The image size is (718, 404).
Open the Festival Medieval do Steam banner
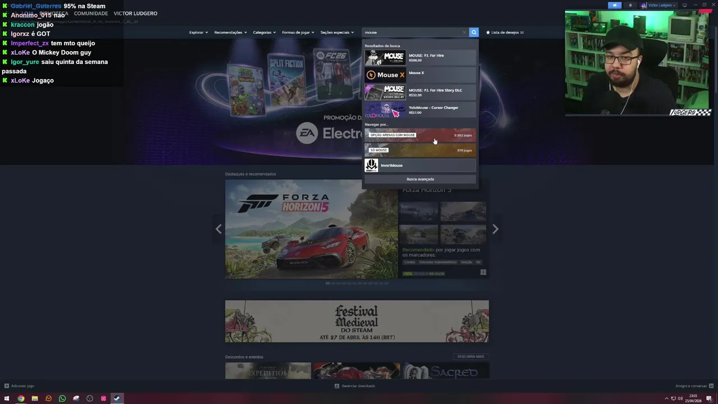(357, 322)
